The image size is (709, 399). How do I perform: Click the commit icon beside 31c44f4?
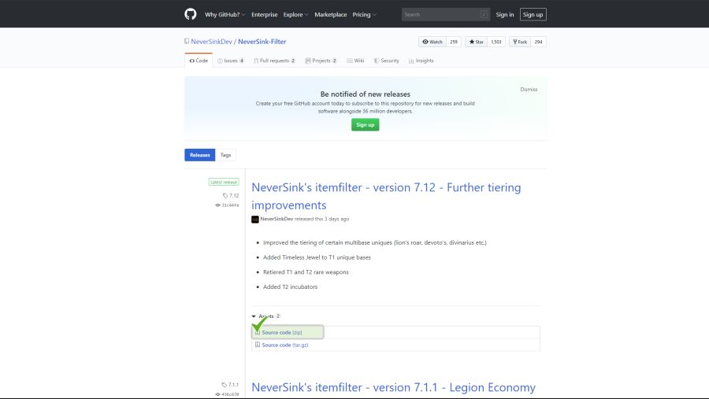tap(218, 205)
